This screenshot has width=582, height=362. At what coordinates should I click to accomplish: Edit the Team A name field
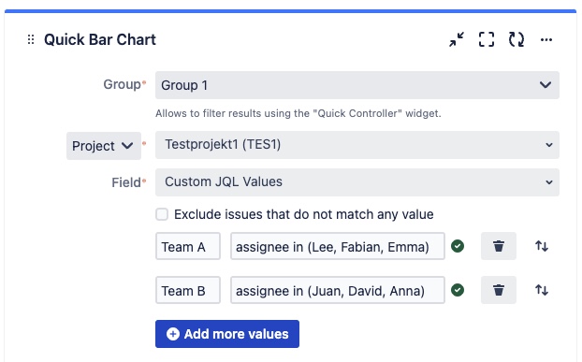coord(188,246)
